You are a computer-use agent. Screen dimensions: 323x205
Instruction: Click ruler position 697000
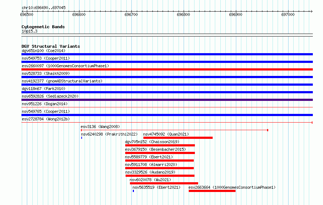click(288, 14)
